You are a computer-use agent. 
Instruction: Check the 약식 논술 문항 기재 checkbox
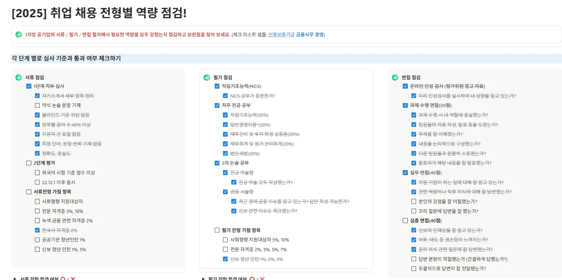tap(37, 105)
